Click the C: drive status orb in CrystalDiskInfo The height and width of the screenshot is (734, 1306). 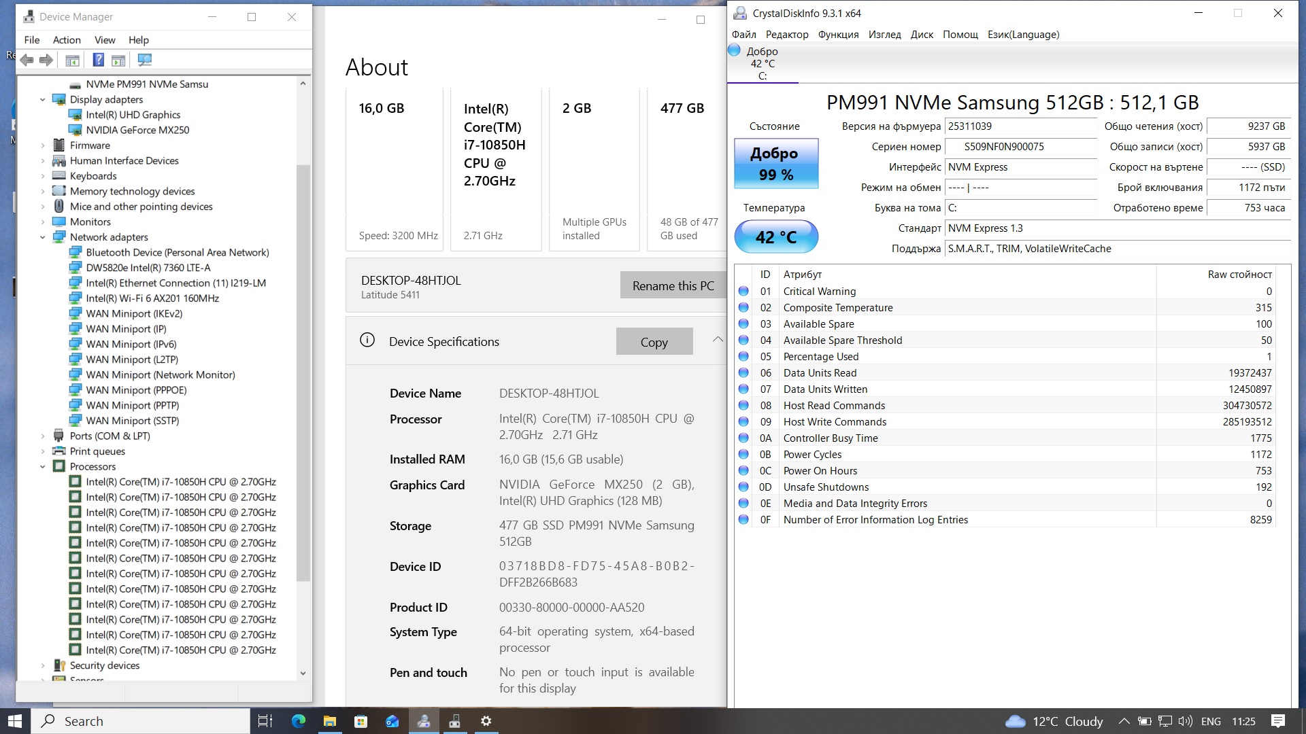point(734,50)
